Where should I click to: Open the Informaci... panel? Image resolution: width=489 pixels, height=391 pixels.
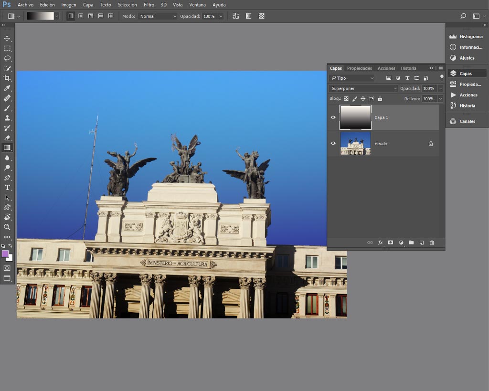(x=467, y=47)
